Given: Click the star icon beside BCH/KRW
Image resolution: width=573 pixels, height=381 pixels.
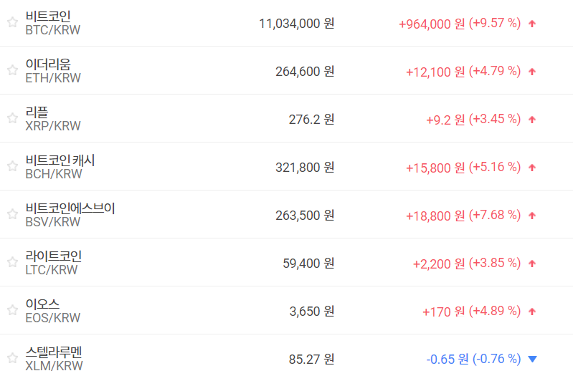Looking at the screenshot, I should pyautogui.click(x=12, y=166).
